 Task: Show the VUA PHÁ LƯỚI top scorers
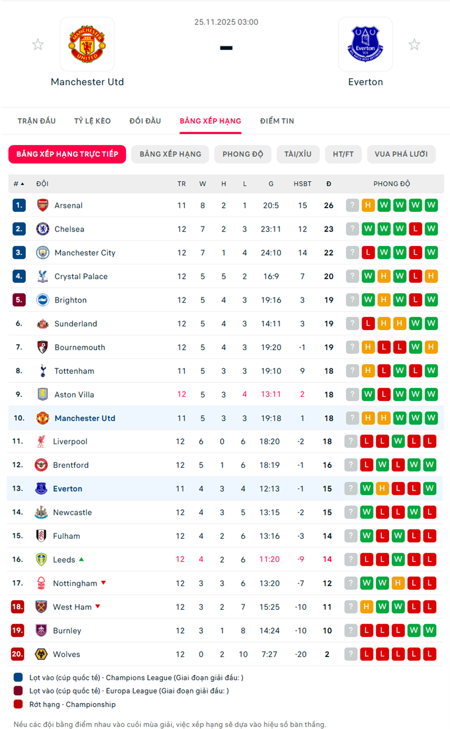point(401,154)
